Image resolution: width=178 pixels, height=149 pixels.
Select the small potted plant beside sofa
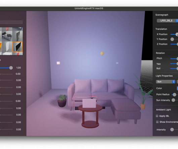[62, 101]
